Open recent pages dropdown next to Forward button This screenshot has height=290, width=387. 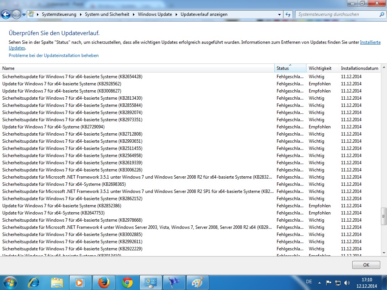pyautogui.click(x=24, y=15)
